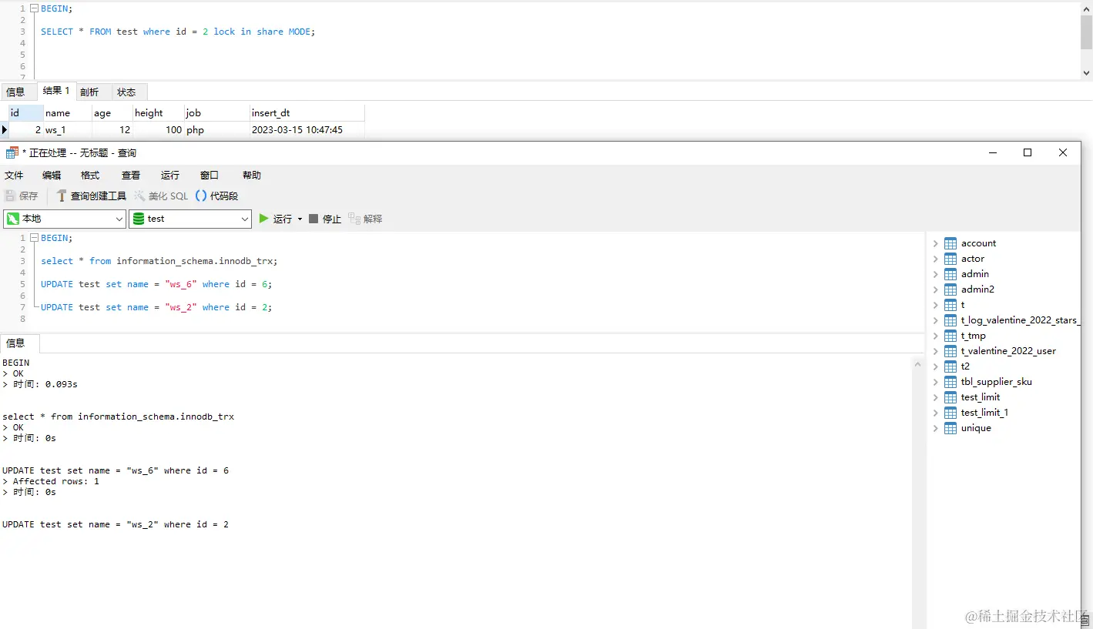Screen dimensions: 1093x629
Task: Click the test_limit table icon
Action: (951, 397)
